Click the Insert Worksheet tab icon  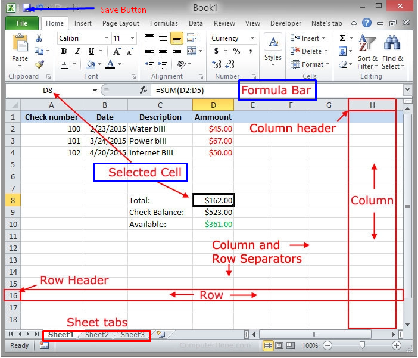(x=161, y=335)
